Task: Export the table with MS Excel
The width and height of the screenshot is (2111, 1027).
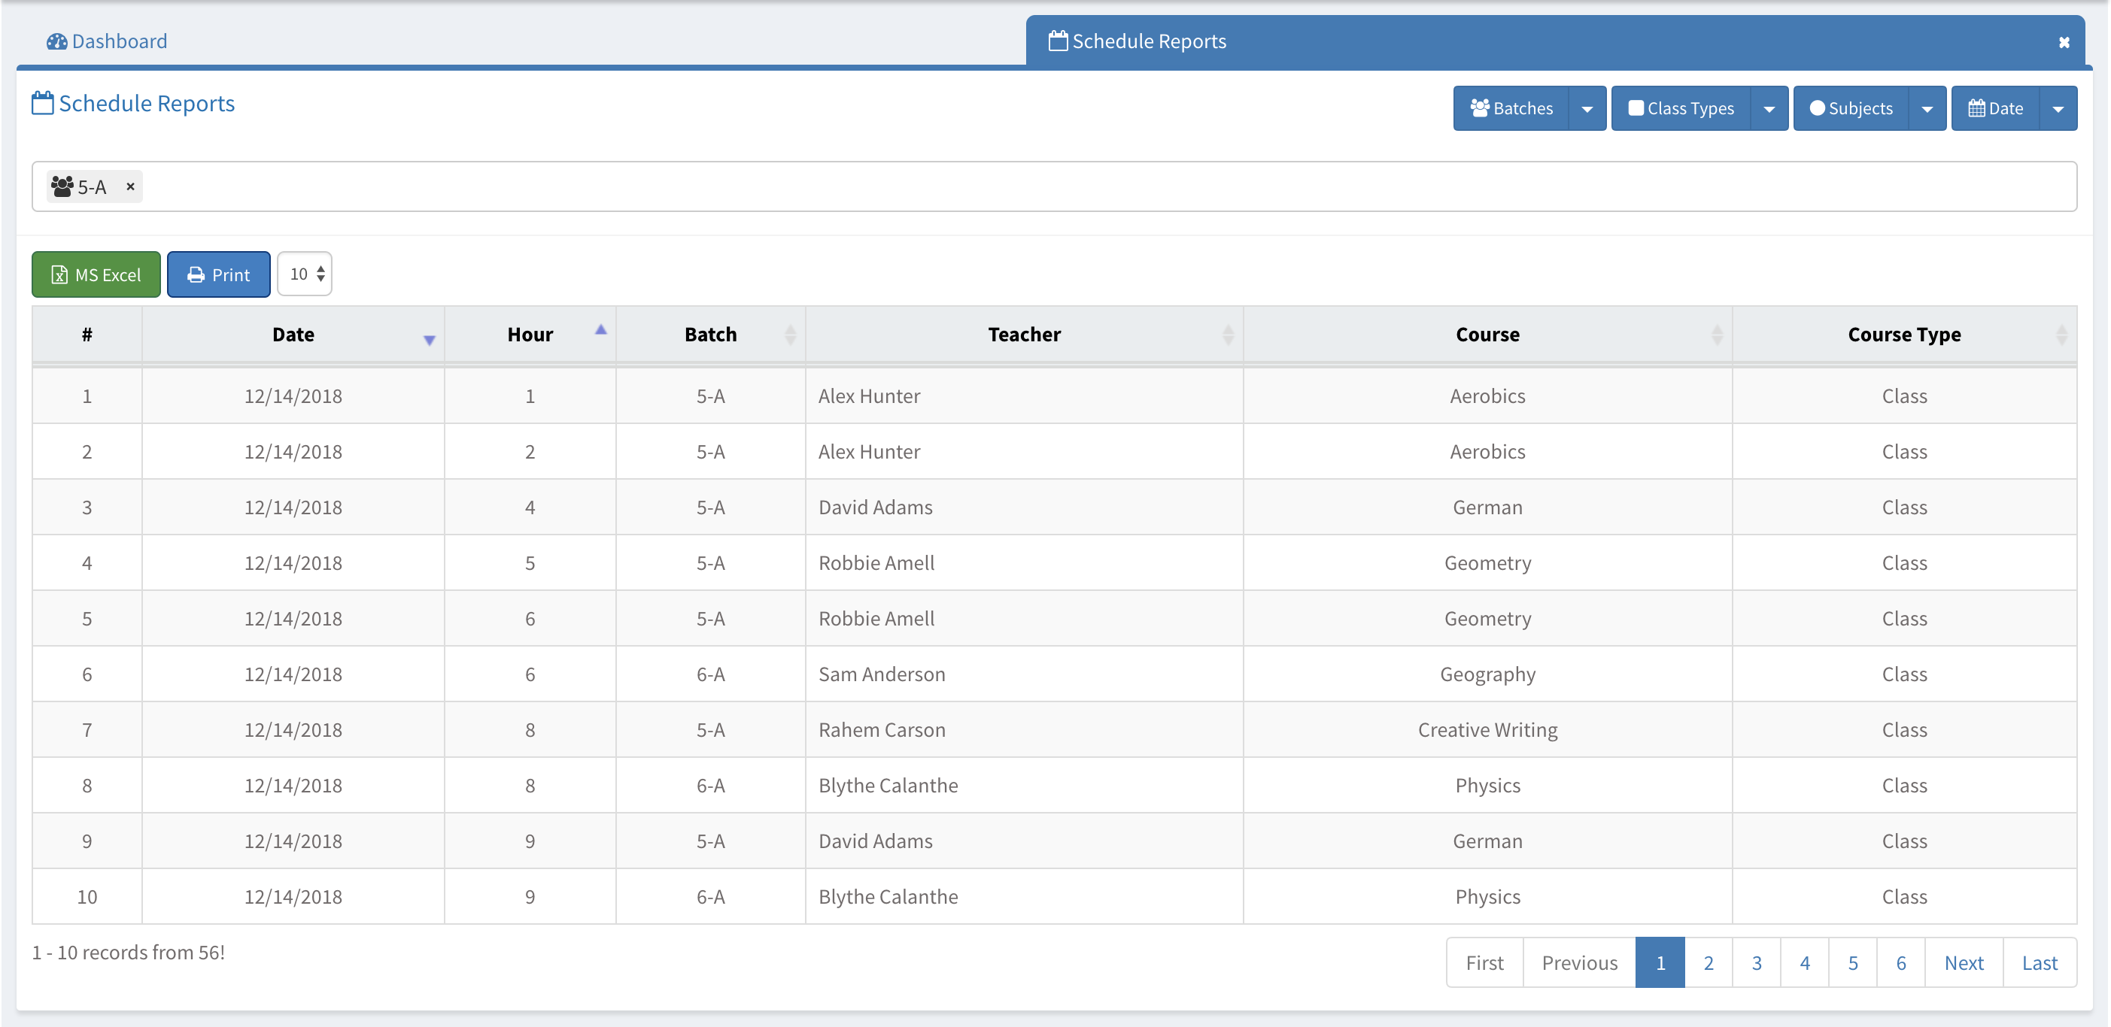Action: point(96,274)
